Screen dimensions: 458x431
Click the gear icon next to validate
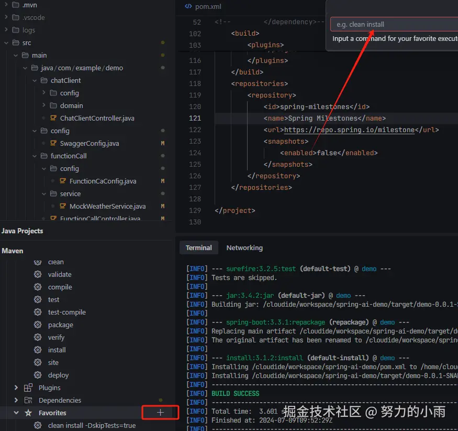(x=38, y=274)
